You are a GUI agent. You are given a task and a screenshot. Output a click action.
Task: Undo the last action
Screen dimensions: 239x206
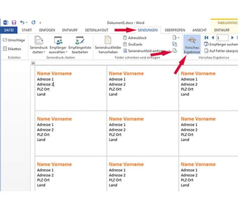coord(22,22)
